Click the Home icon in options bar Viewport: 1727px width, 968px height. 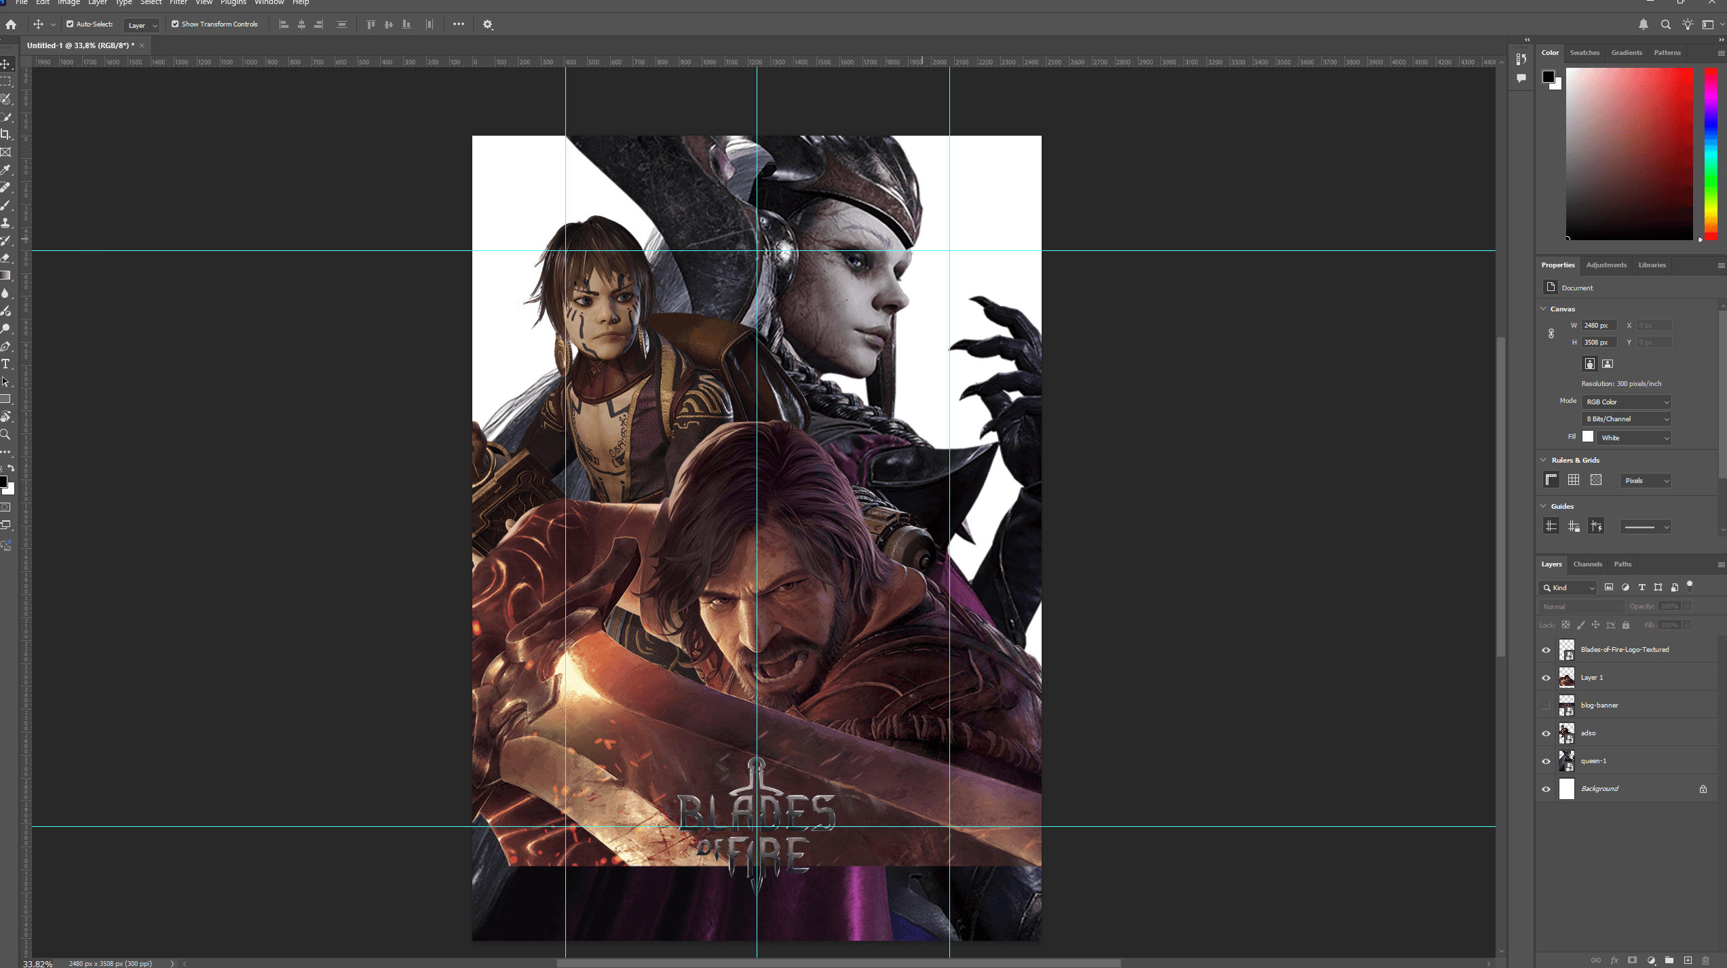pyautogui.click(x=11, y=24)
